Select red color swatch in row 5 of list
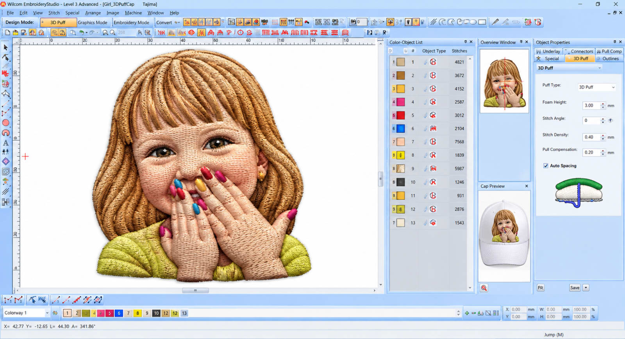Image resolution: width=625 pixels, height=339 pixels. [401, 115]
